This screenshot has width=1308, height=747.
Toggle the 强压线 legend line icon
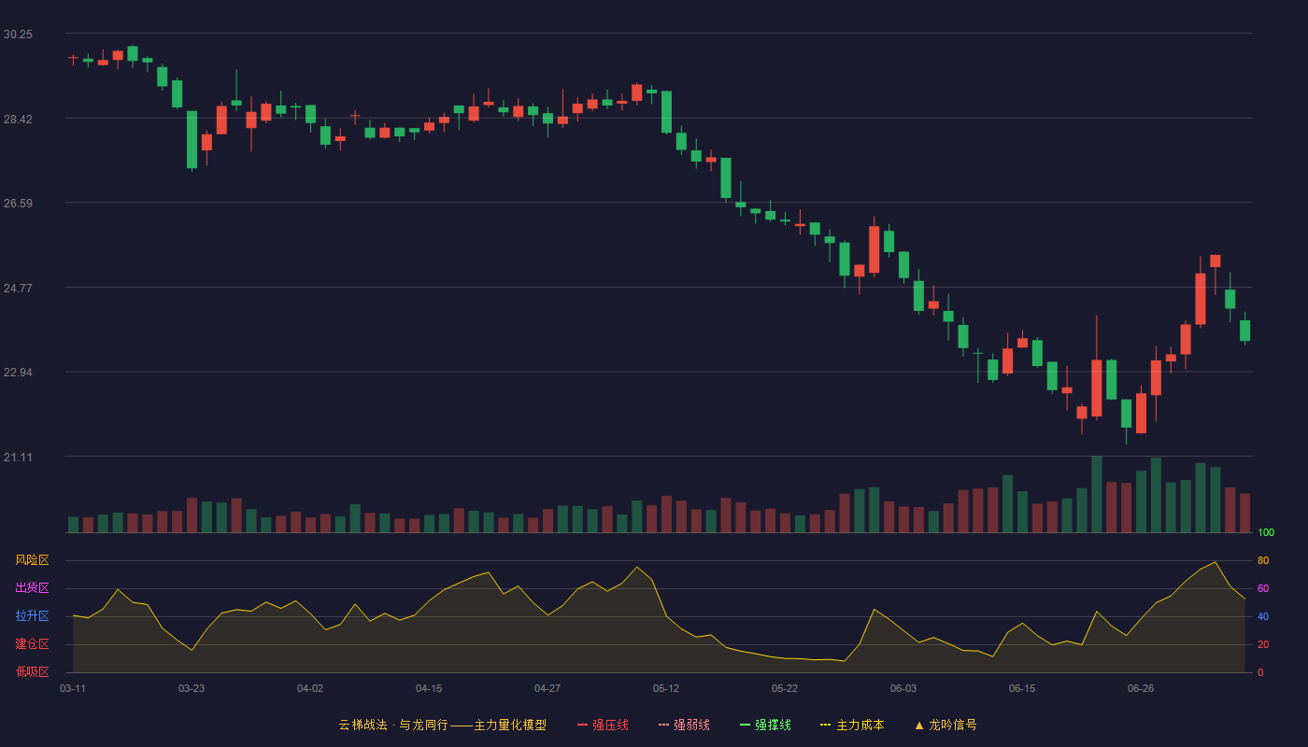[x=582, y=725]
